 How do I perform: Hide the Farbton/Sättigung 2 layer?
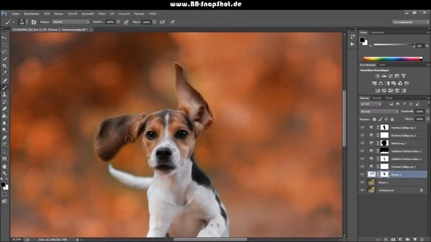362,135
